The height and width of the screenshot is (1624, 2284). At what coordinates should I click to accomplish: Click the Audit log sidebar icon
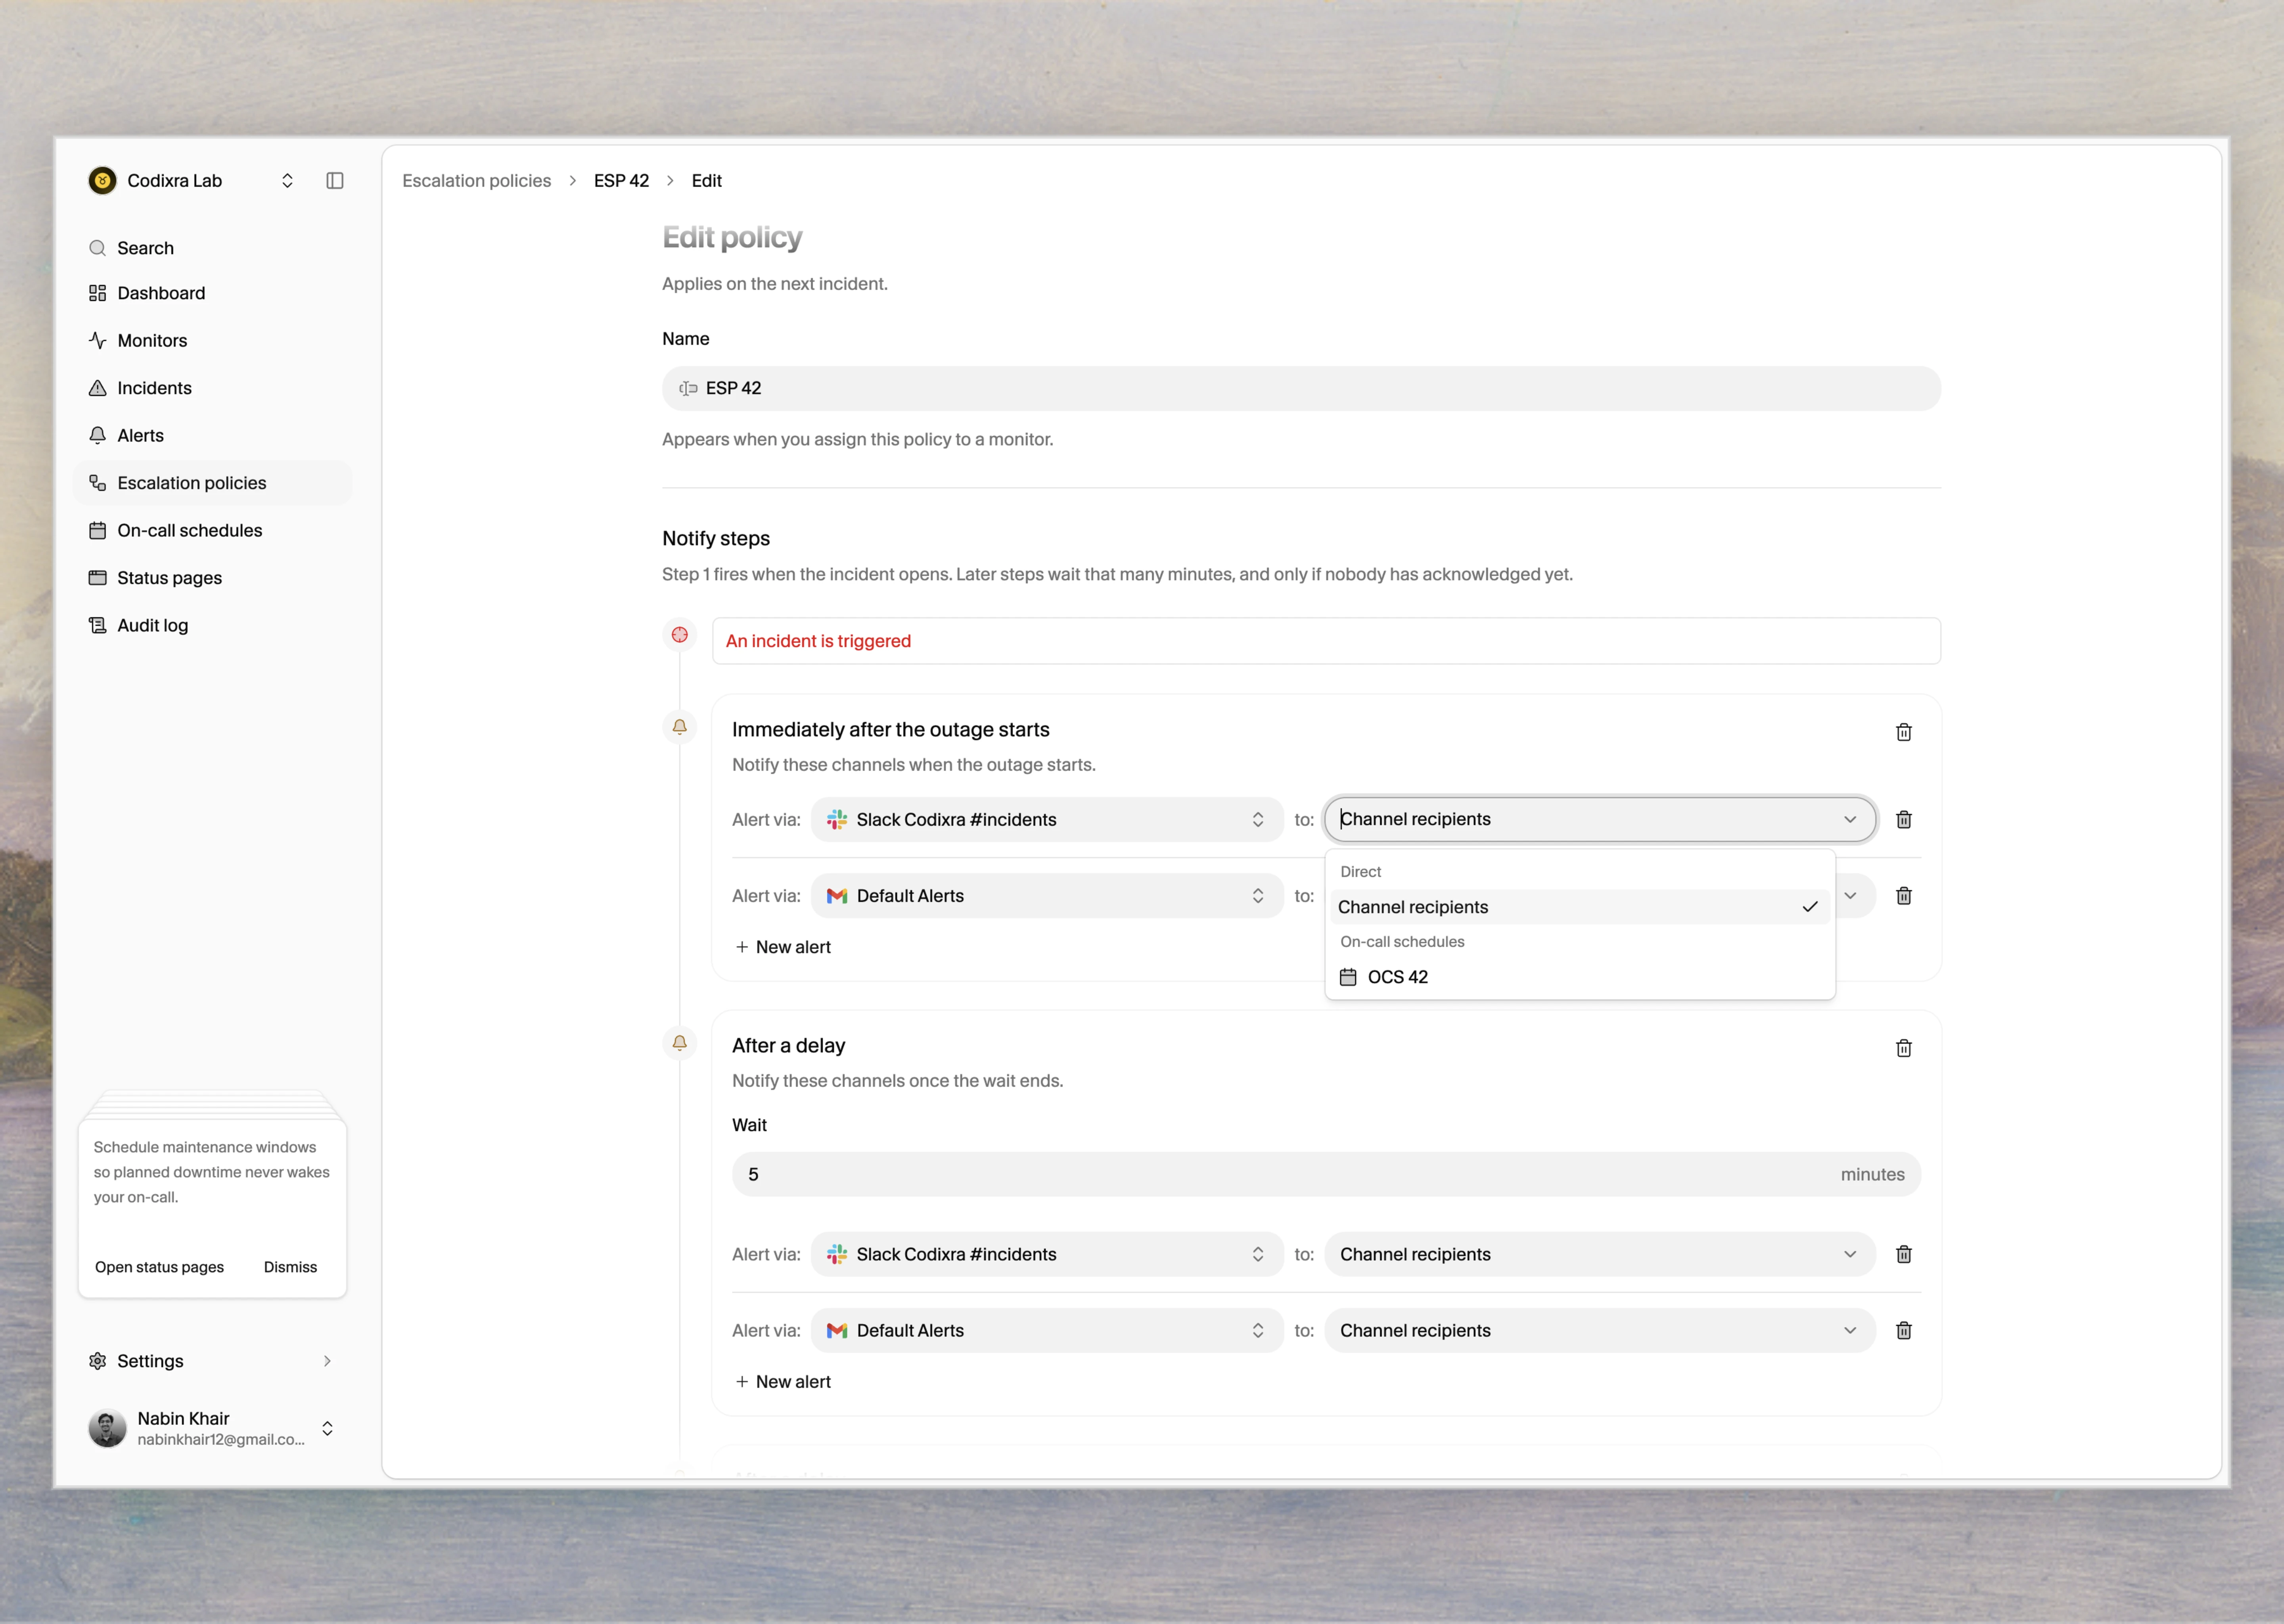97,625
